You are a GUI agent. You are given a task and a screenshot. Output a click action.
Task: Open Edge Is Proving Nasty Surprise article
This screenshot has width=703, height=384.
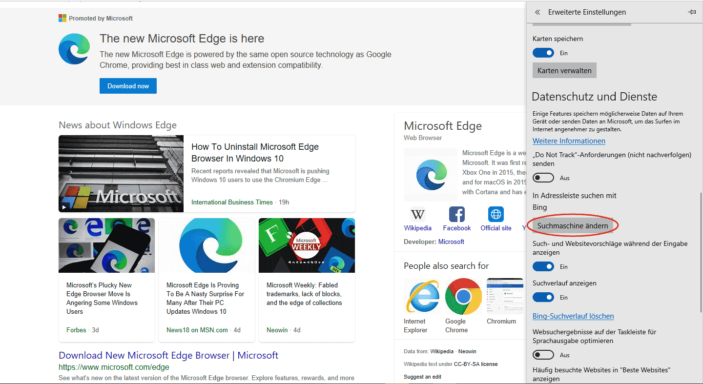click(205, 298)
